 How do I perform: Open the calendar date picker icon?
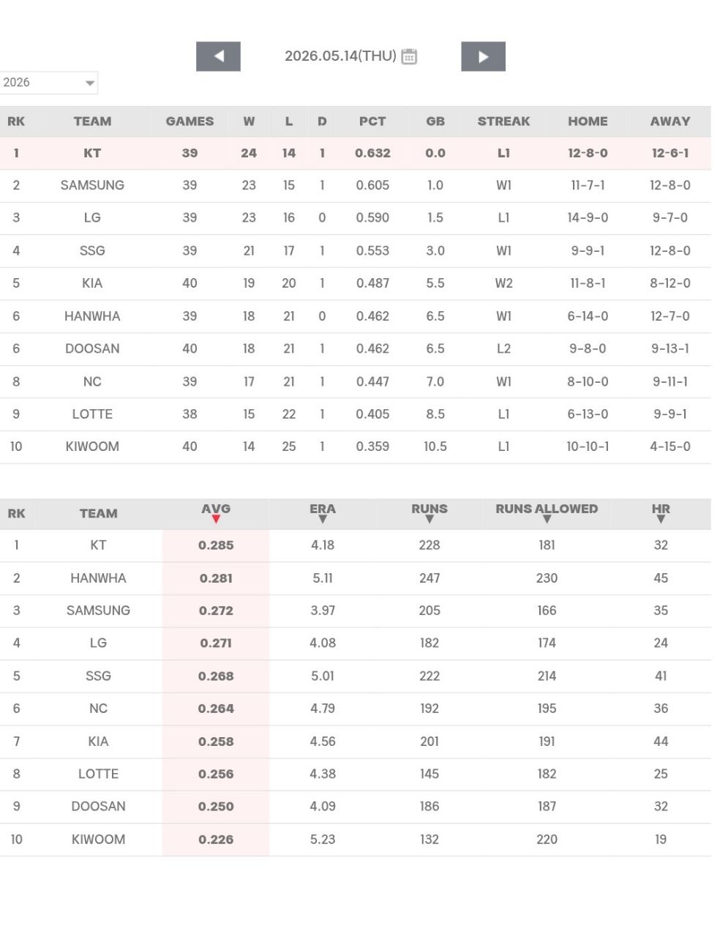[x=409, y=56]
